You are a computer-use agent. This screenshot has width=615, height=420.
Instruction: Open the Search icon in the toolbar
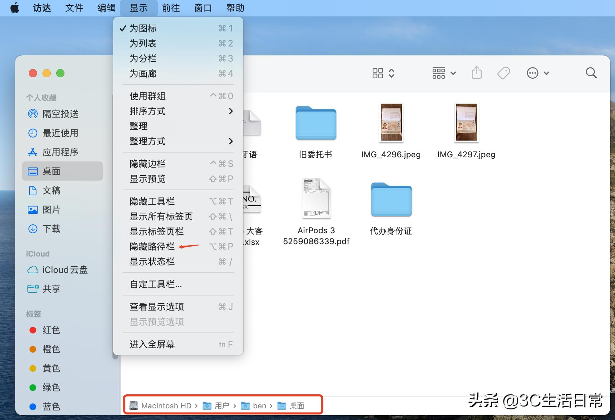pos(591,73)
